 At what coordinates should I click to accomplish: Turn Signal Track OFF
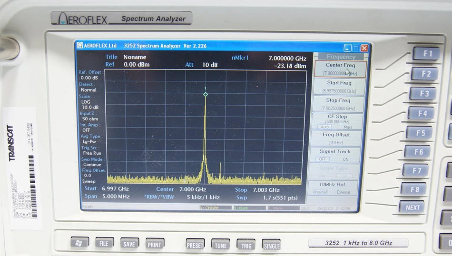(323, 159)
